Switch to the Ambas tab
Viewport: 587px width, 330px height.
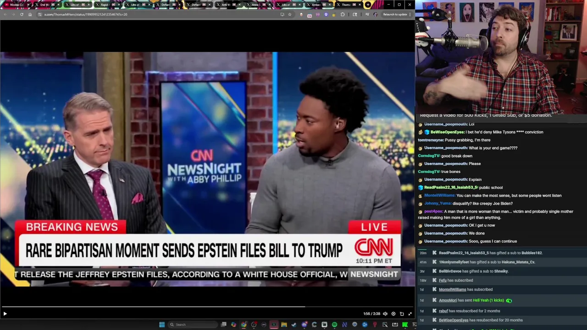point(319,5)
